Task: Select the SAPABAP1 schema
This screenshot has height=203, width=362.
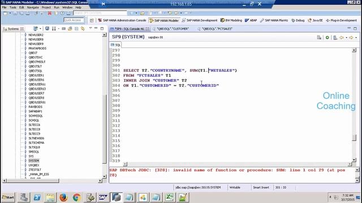Action: 35,111
